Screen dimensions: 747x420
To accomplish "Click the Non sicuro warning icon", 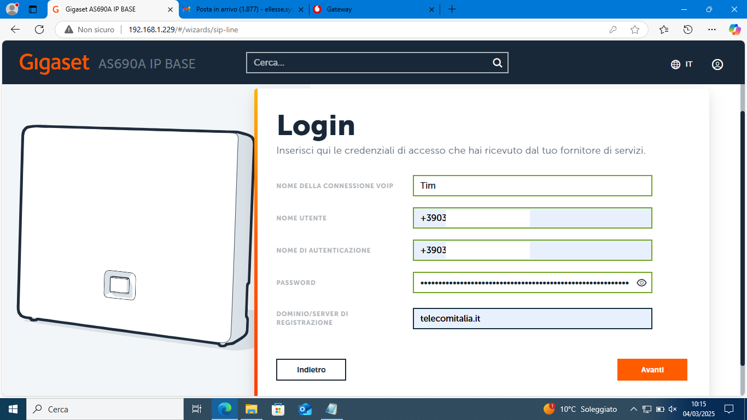I will pos(69,30).
